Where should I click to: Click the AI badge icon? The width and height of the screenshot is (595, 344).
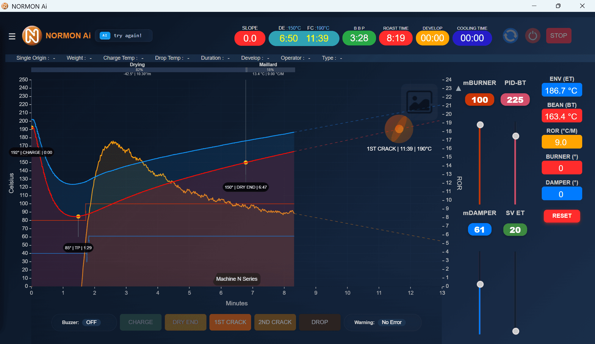[x=105, y=36]
